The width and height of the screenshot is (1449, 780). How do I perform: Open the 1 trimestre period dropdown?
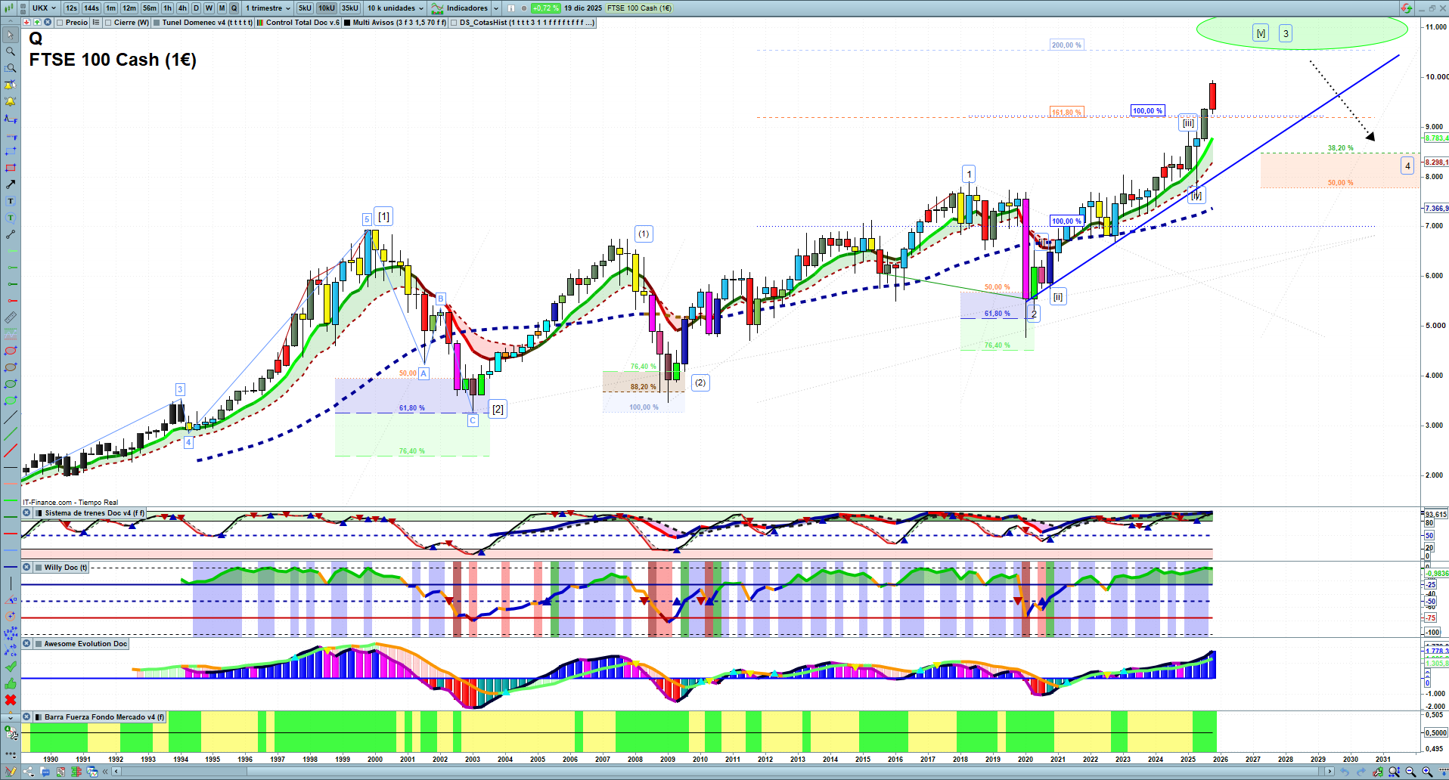(x=268, y=8)
